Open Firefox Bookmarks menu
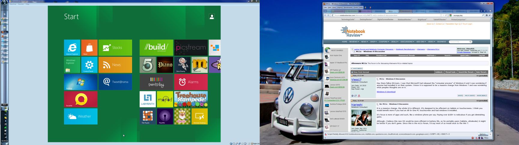This screenshot has height=145, width=519. coord(348,7)
